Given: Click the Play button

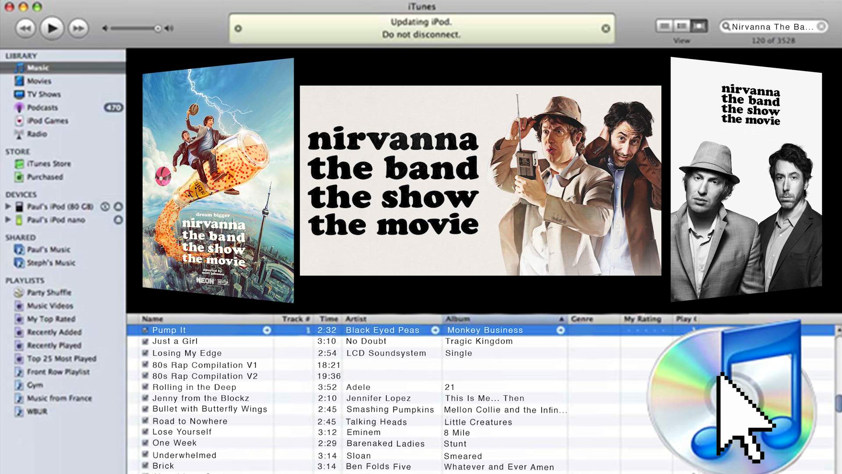Looking at the screenshot, I should [52, 29].
